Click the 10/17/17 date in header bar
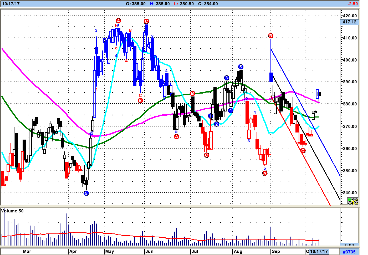This screenshot has height=255, width=368. [x=11, y=4]
